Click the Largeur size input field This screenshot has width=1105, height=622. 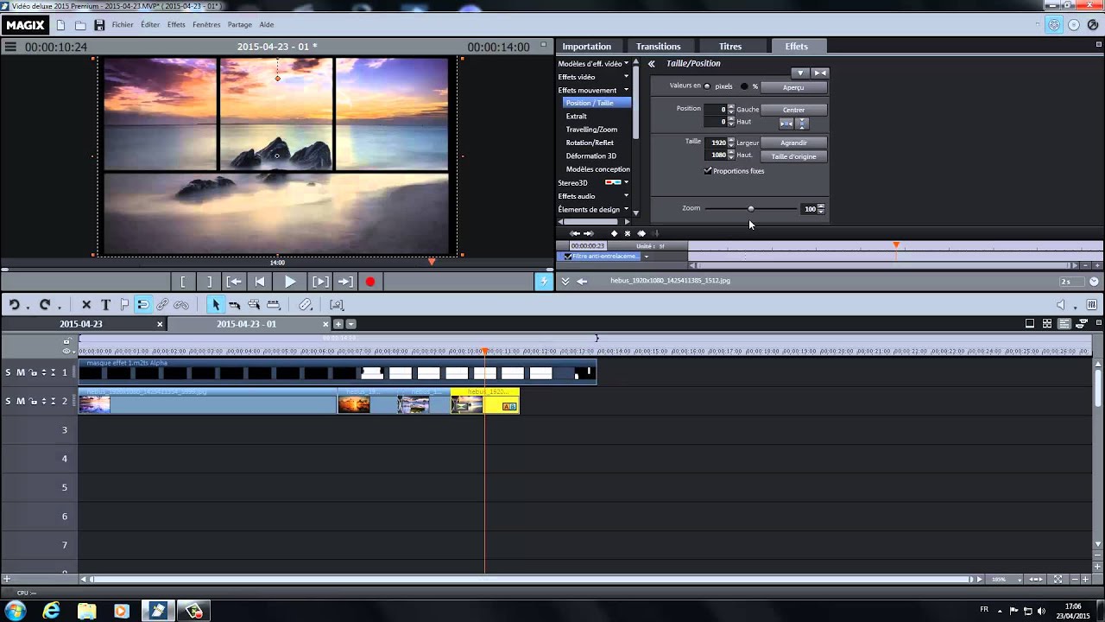pyautogui.click(x=716, y=143)
